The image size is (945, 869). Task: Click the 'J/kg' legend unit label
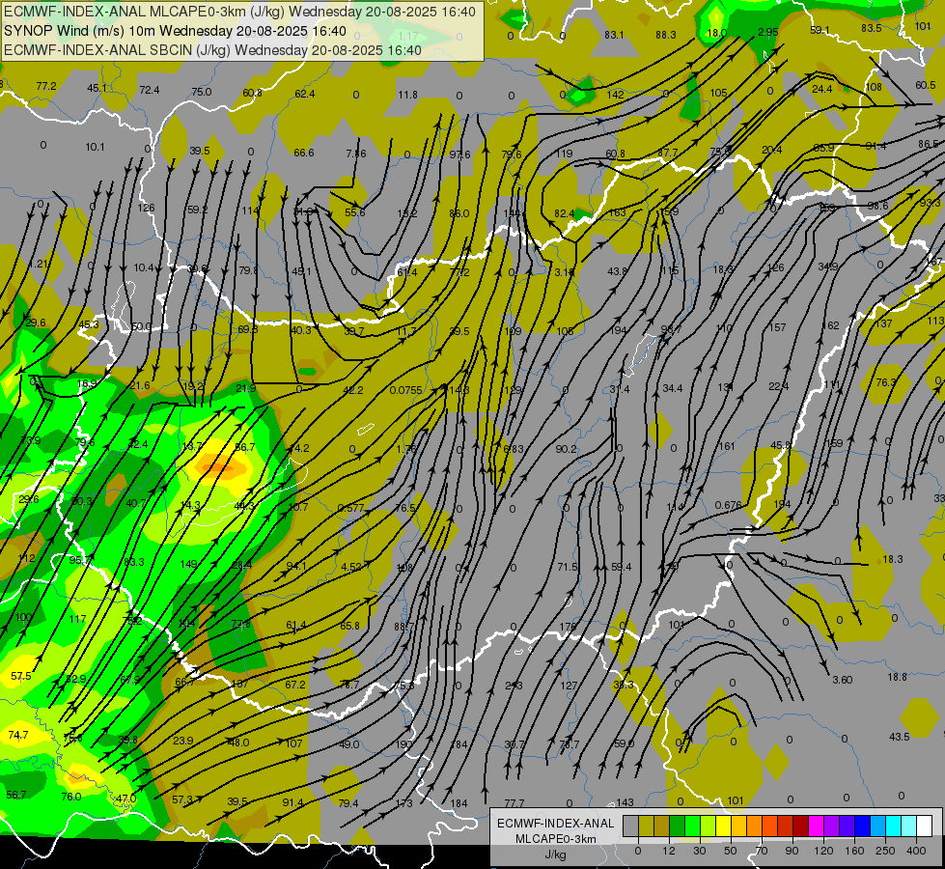555,855
